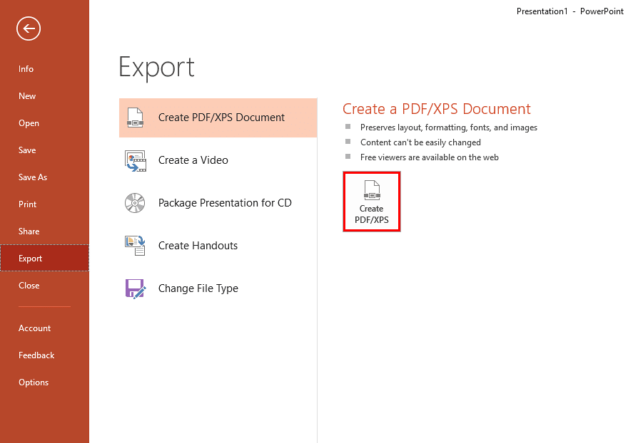Viewport: 628px width, 443px height.
Task: Select the Create PDF/XPS Document icon
Action: click(x=136, y=117)
